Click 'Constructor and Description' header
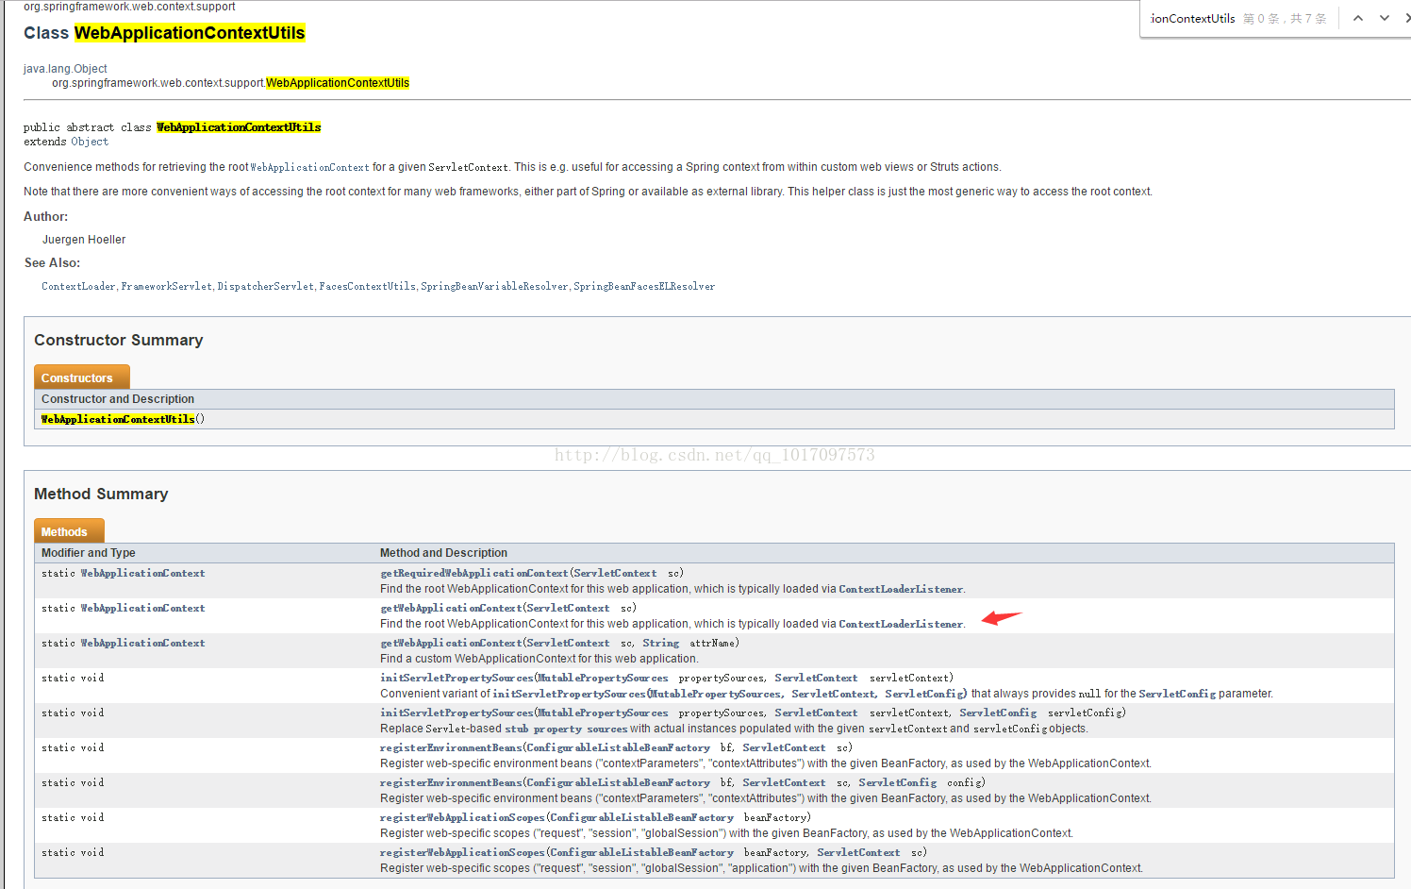1411x889 pixels. [x=118, y=399]
